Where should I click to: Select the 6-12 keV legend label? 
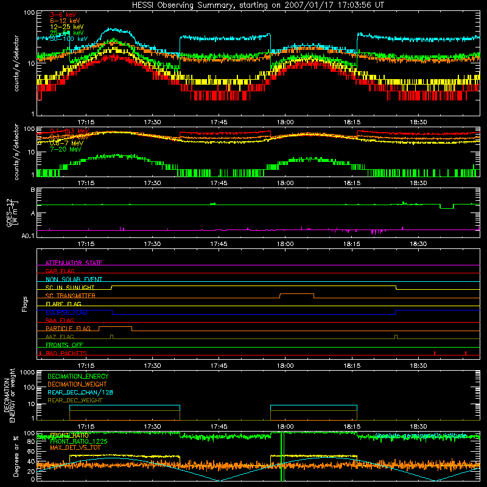tap(65, 21)
